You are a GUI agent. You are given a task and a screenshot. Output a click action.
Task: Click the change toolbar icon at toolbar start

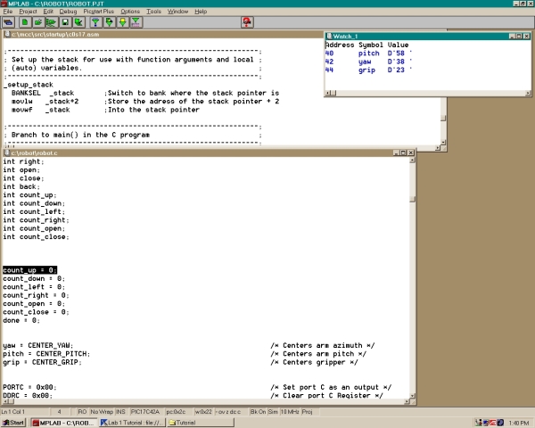click(x=8, y=22)
